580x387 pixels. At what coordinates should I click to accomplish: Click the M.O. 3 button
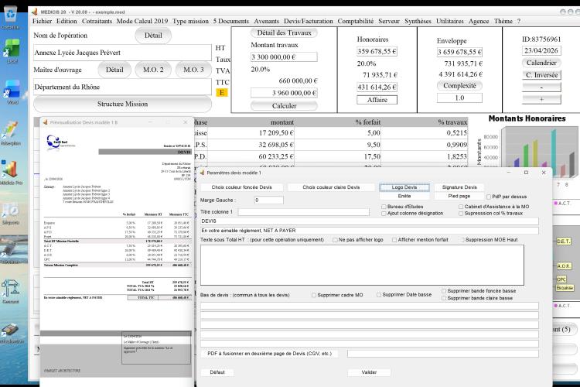point(193,70)
